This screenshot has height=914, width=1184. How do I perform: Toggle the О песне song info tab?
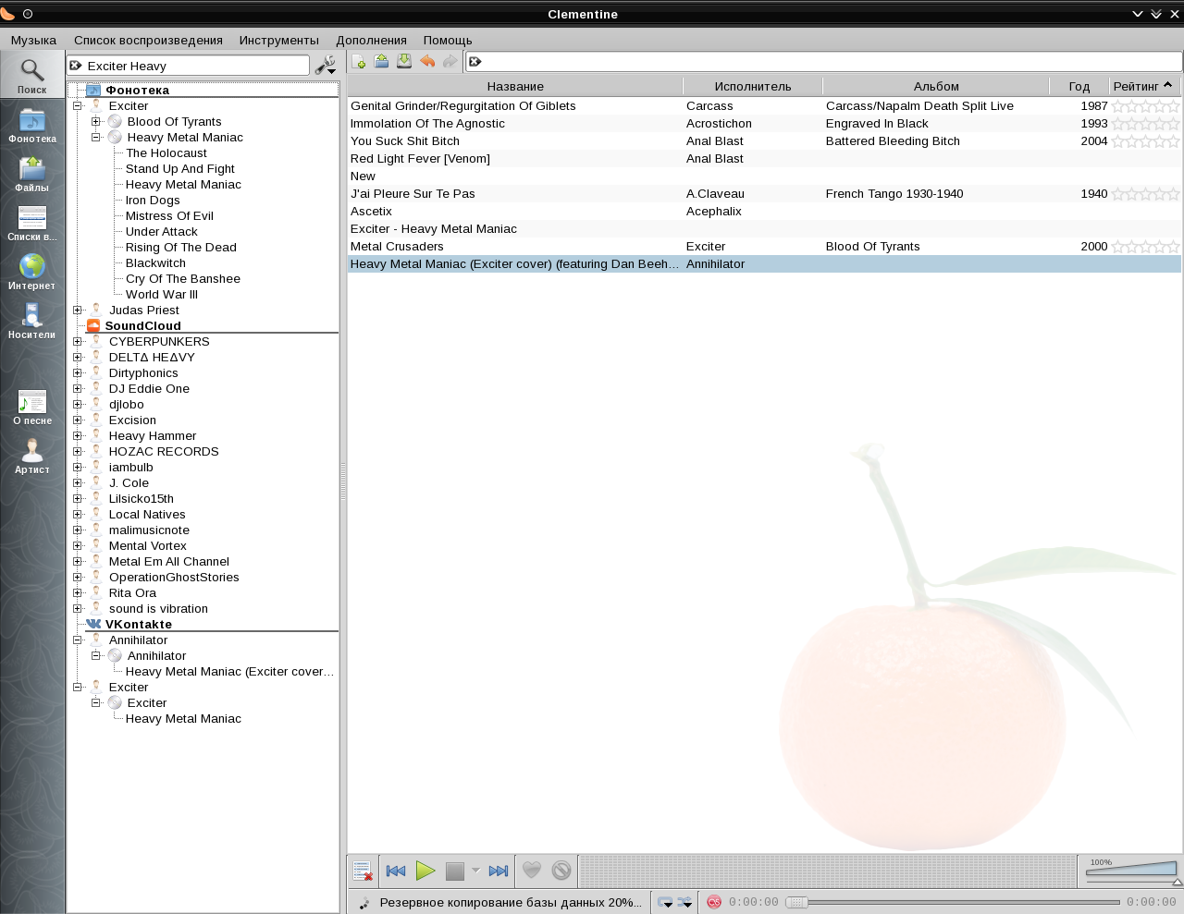pyautogui.click(x=32, y=407)
